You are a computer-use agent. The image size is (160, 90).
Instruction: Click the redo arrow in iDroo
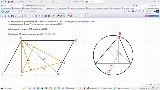16,11
